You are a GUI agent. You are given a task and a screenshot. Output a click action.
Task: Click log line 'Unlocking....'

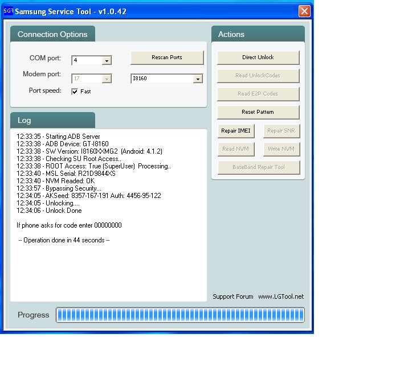pyautogui.click(x=48, y=203)
